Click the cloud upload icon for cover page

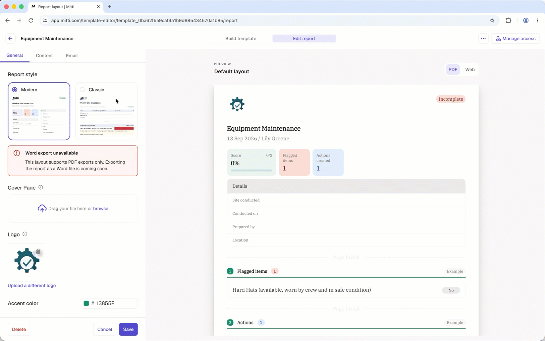[42, 208]
